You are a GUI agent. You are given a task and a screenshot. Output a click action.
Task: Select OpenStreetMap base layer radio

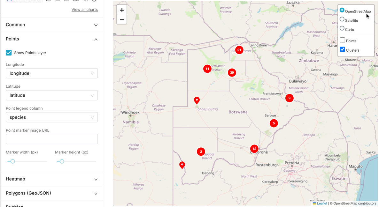(x=342, y=10)
